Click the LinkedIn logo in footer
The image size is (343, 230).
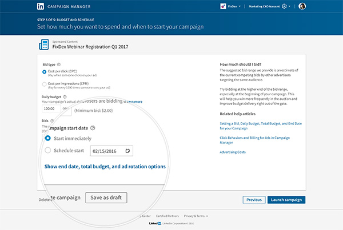tap(155, 224)
